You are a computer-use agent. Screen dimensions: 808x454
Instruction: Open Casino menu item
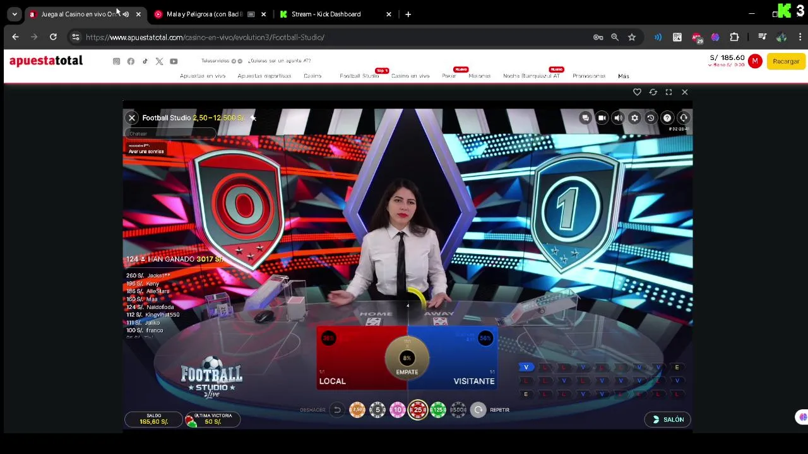[x=312, y=76]
